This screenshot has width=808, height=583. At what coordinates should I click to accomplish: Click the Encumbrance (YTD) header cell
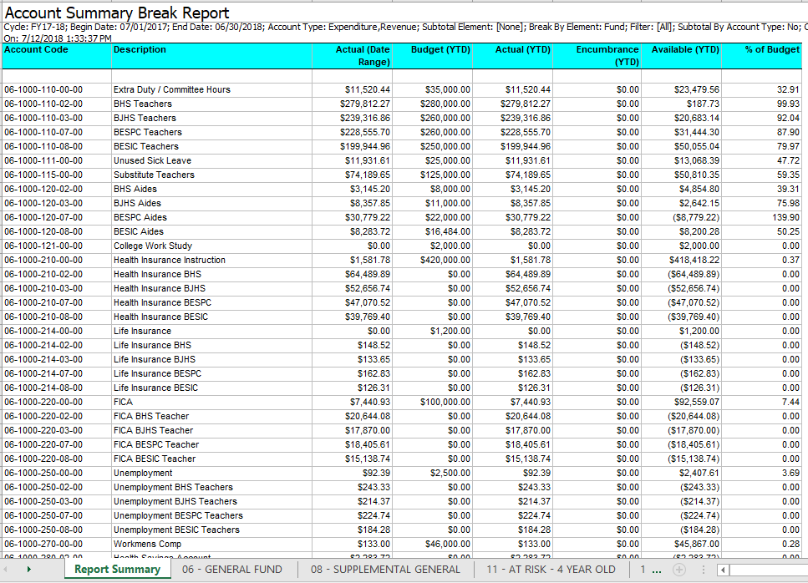[607, 56]
